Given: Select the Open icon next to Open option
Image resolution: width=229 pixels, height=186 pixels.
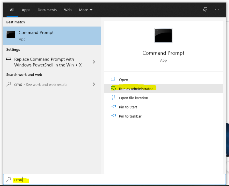Looking at the screenshot, I should [113, 80].
